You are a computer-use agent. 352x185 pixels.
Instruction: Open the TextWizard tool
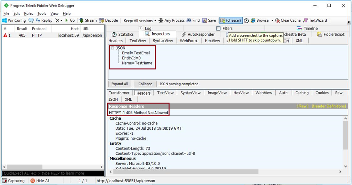click(x=315, y=20)
